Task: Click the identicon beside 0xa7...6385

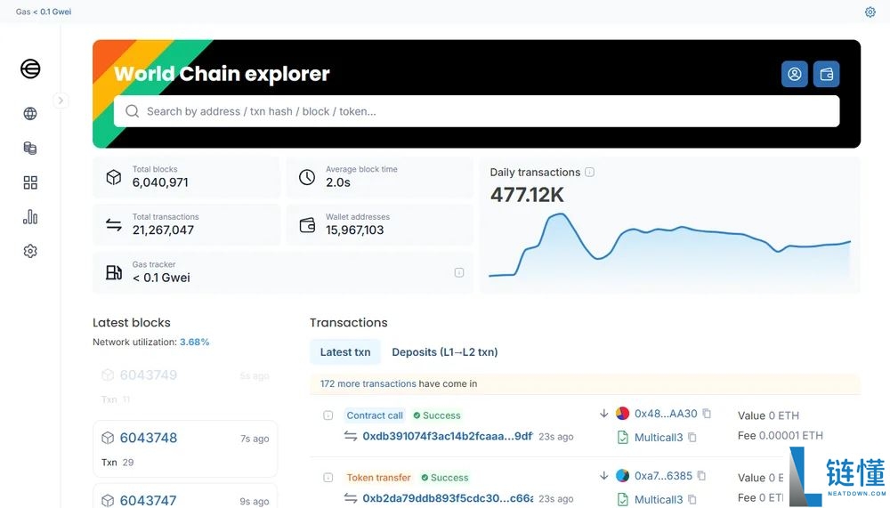Action: click(x=623, y=476)
